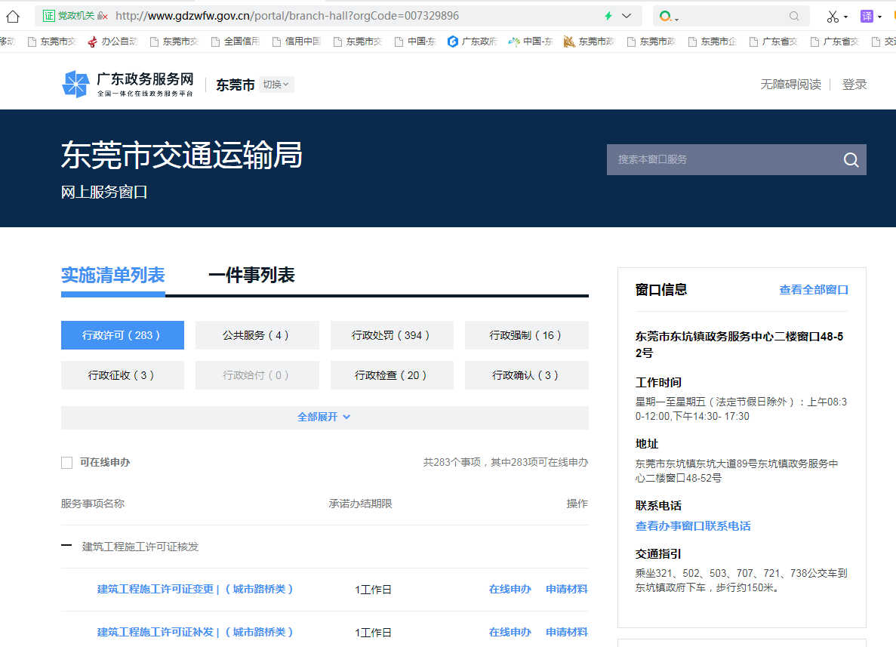The image size is (896, 647).
Task: Click the white search magnifier in banner
Action: coord(851,159)
